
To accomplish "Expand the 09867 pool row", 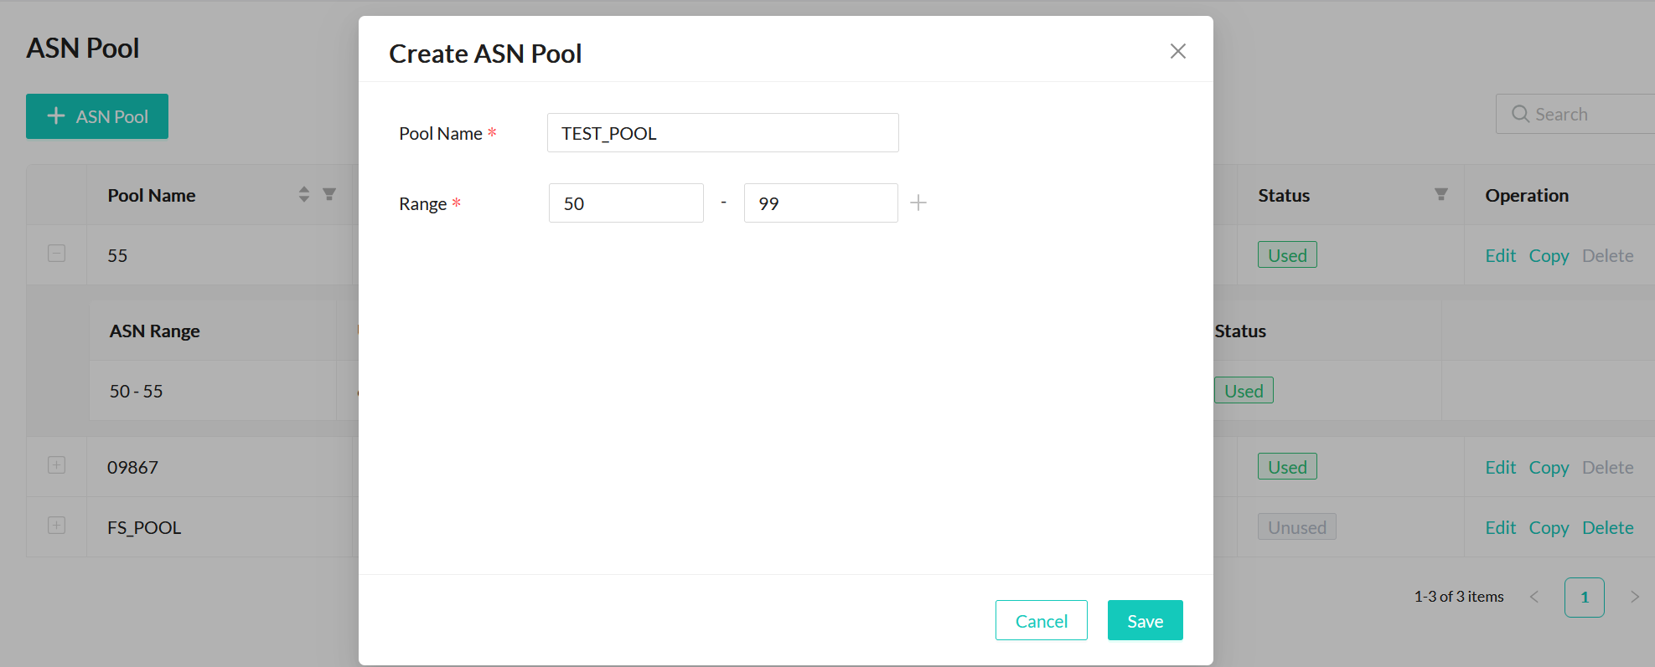I will click(57, 465).
